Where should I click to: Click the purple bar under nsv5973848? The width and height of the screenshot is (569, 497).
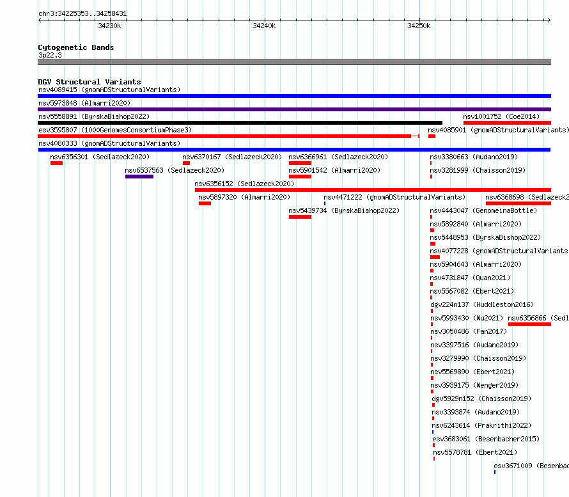(x=294, y=109)
